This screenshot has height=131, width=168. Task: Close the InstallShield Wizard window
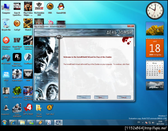(130, 26)
